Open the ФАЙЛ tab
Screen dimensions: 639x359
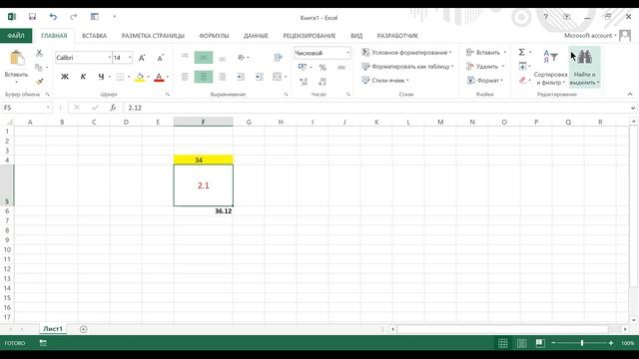click(x=16, y=36)
